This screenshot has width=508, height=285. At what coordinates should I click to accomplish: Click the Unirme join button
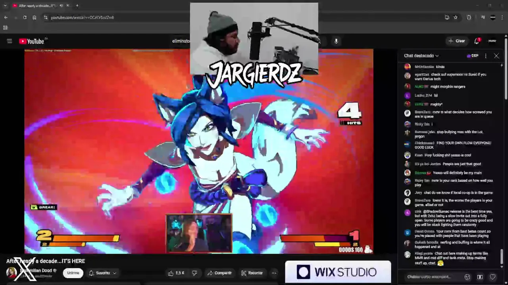73,273
